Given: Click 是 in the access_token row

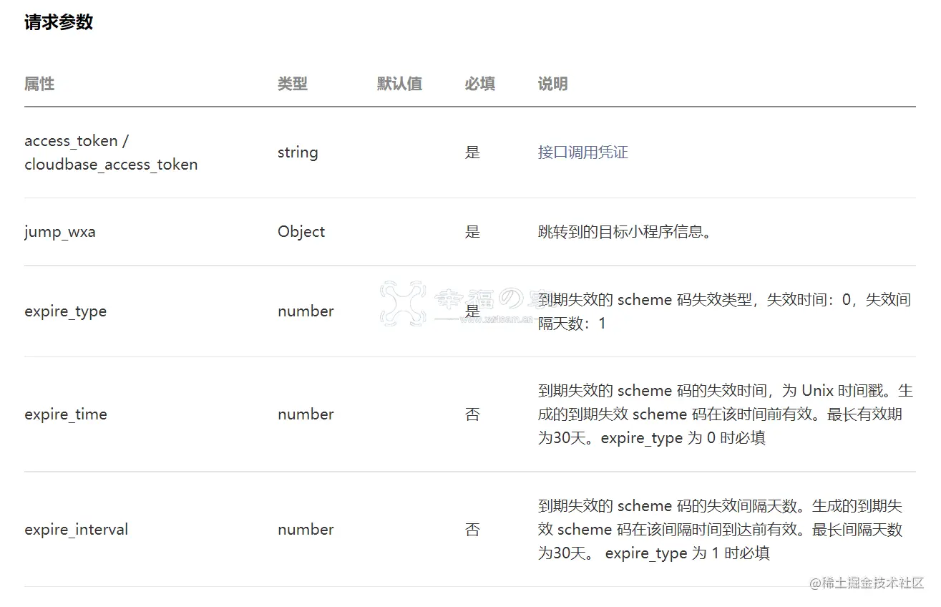Looking at the screenshot, I should [472, 152].
